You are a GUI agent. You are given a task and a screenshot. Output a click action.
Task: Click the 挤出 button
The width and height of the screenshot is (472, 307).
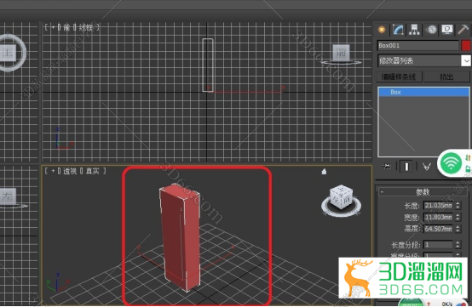pos(446,77)
